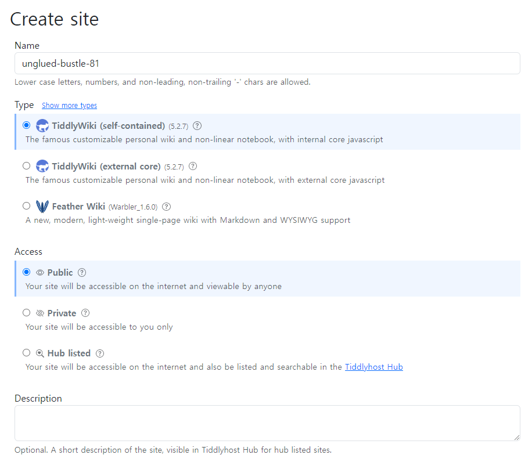532x462 pixels.
Task: Click the TiddlyWiki (self-contained) label text
Action: (109, 126)
